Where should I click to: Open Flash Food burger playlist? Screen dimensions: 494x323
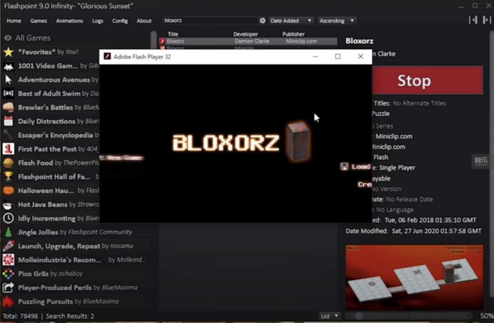50,163
